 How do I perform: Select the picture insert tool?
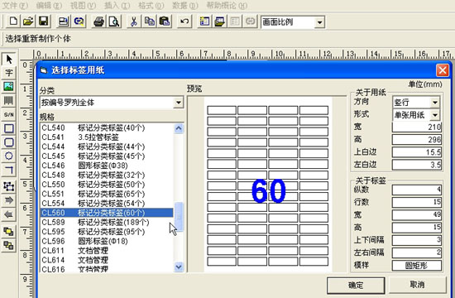point(9,86)
